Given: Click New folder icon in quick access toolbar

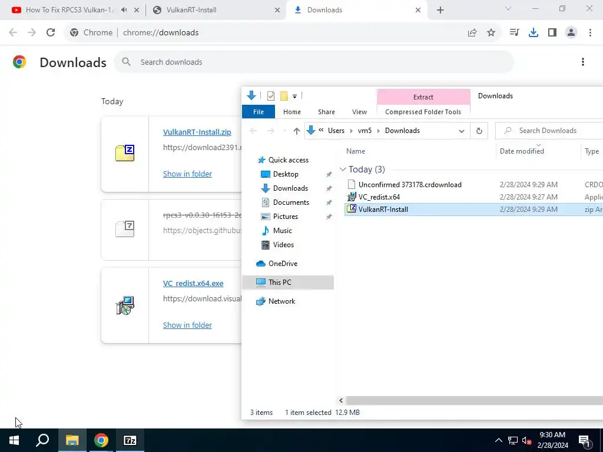Looking at the screenshot, I should pos(284,96).
